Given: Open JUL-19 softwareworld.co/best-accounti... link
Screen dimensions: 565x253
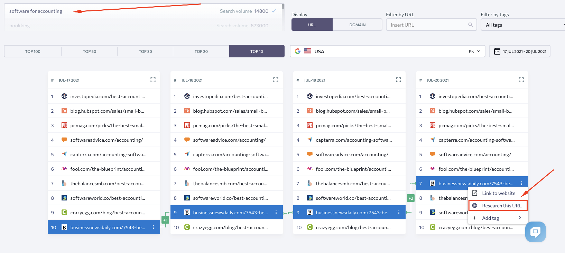Looking at the screenshot, I should pyautogui.click(x=353, y=198).
